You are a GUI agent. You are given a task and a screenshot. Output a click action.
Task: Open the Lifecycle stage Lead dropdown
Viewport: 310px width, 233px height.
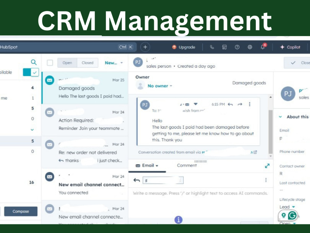[287, 207]
